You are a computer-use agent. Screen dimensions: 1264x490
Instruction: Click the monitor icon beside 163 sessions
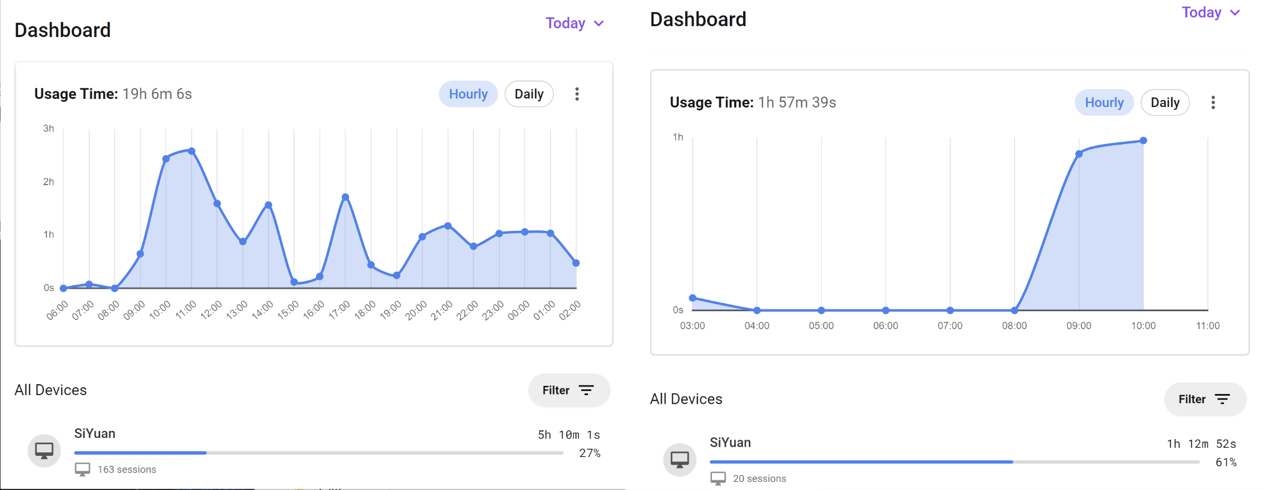83,469
